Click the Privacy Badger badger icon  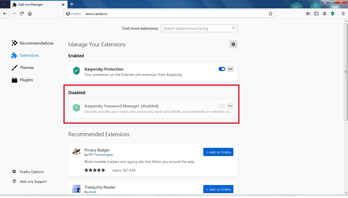tap(76, 152)
